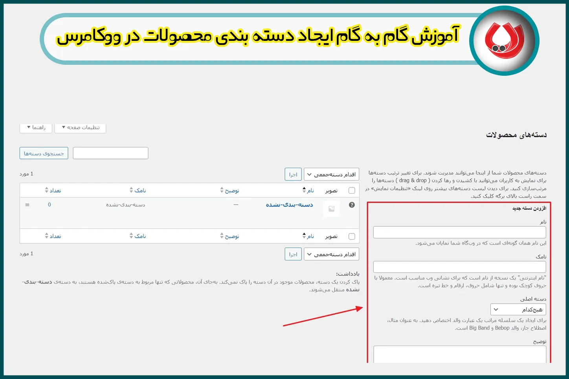Screen dimensions: 569x379
Task: Sort by نامک in the table footer
Action: [138, 236]
